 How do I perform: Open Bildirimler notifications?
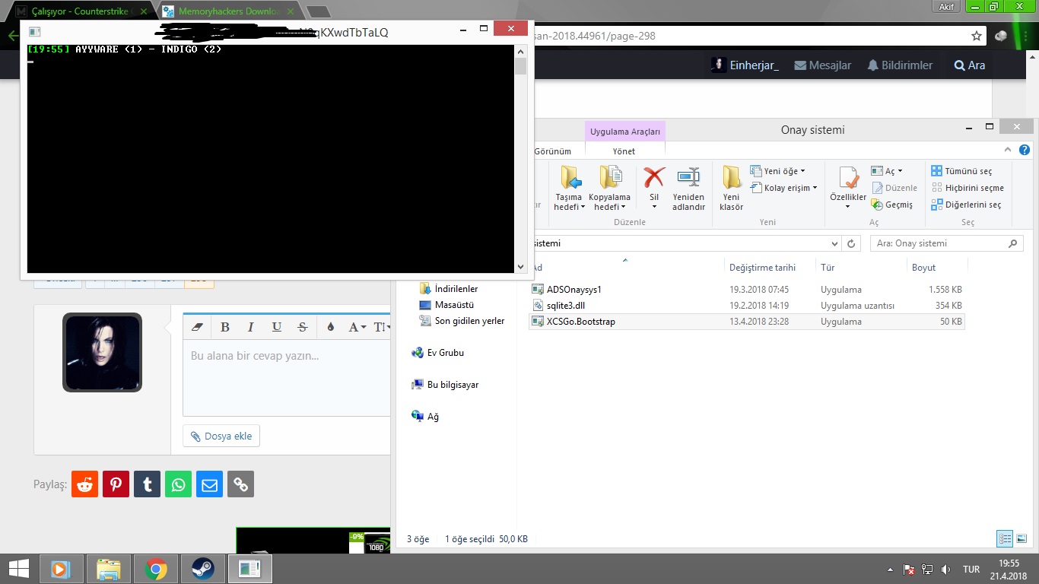click(900, 65)
